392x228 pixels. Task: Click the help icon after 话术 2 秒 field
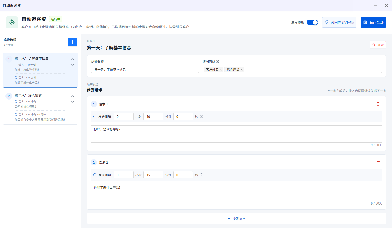pos(201,175)
